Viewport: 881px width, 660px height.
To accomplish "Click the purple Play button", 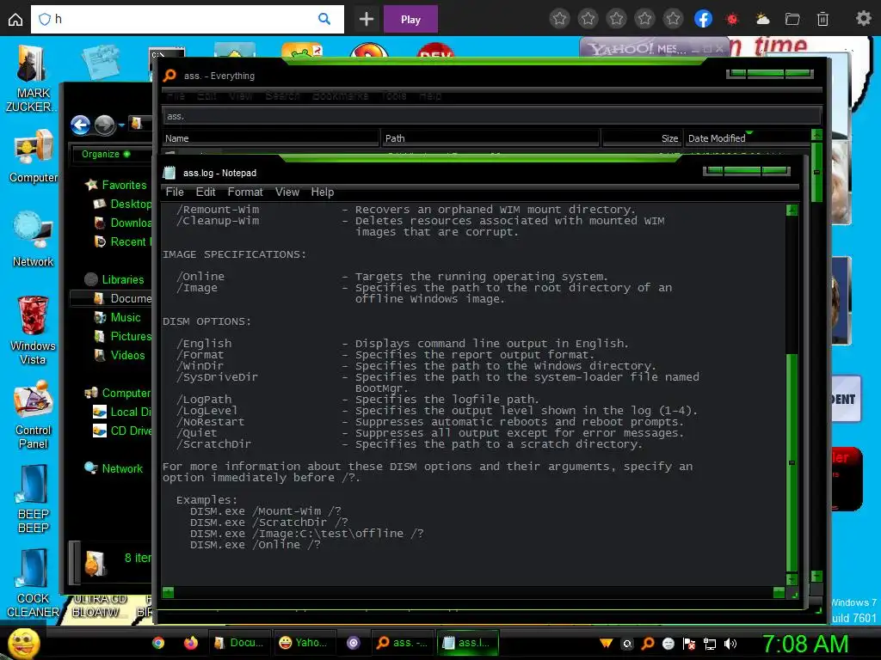I will click(x=410, y=20).
